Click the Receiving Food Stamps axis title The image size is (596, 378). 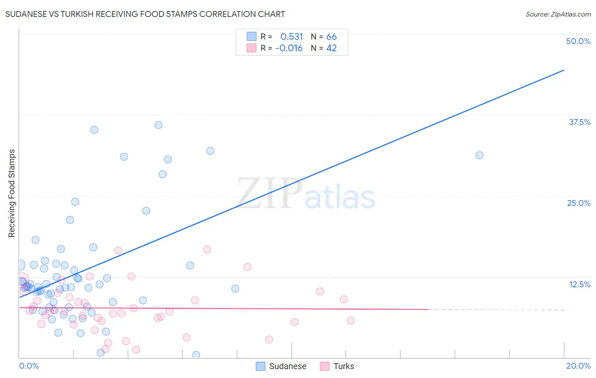[x=12, y=193]
